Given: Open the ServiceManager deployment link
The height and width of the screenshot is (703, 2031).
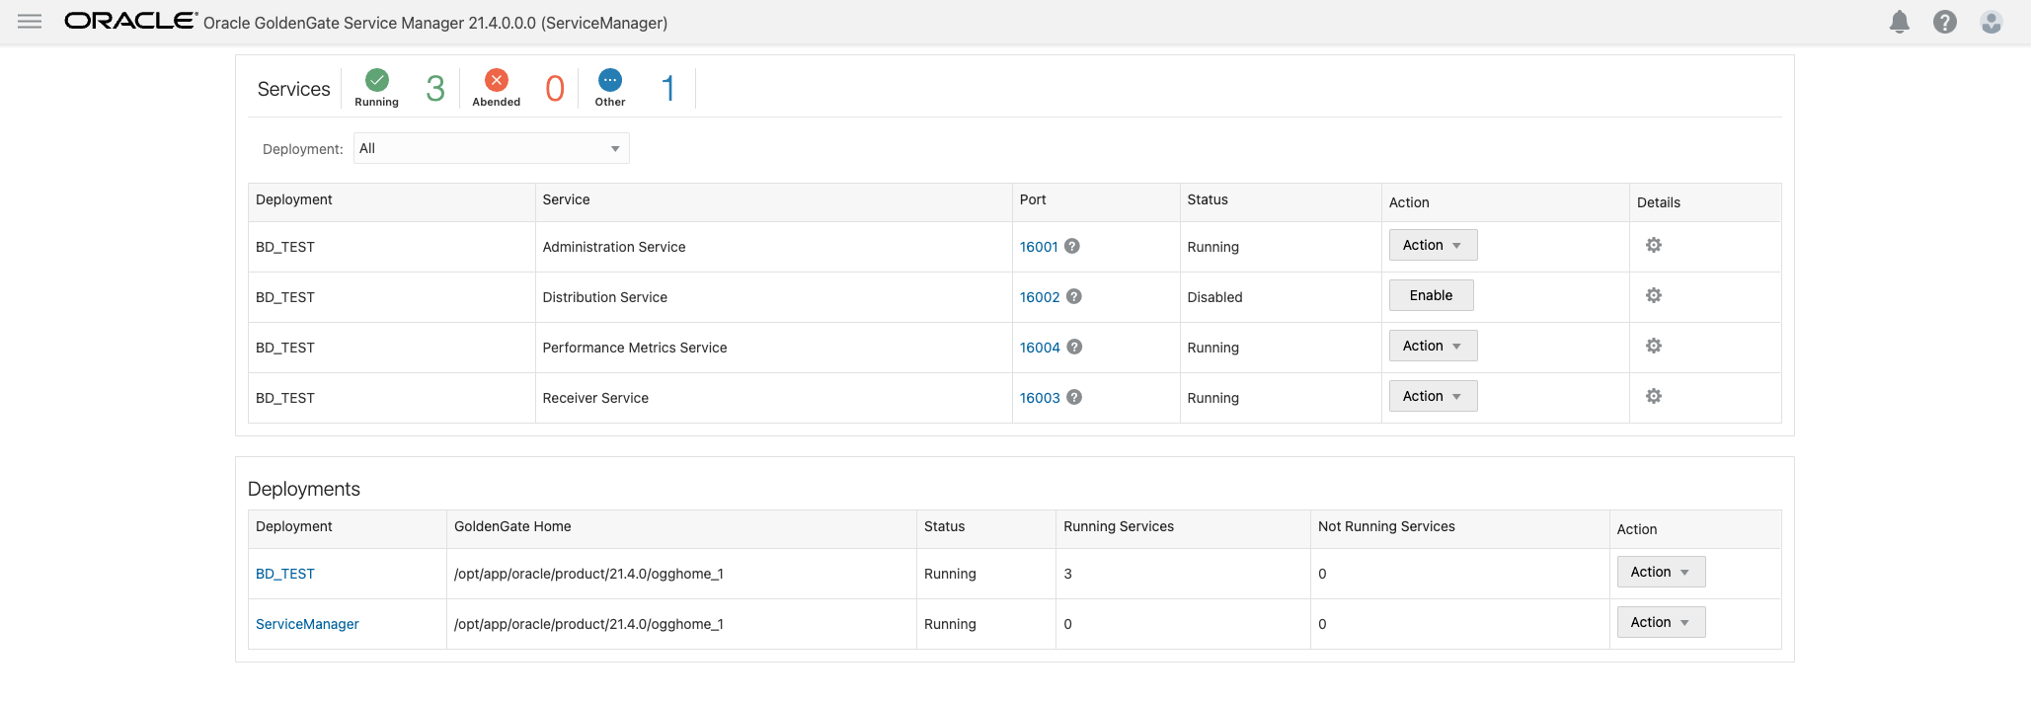Looking at the screenshot, I should click(306, 624).
